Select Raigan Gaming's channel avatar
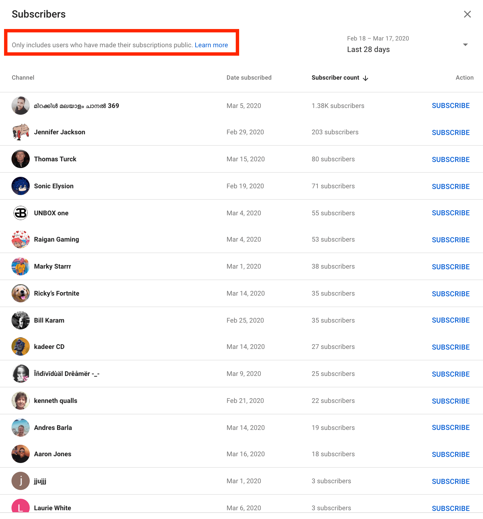 point(21,240)
